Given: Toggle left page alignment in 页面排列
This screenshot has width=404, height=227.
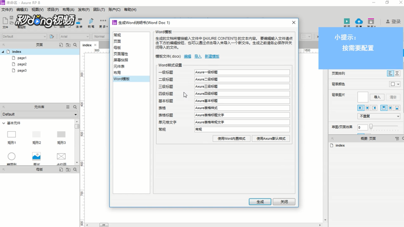Looking at the screenshot, I should pos(391,73).
